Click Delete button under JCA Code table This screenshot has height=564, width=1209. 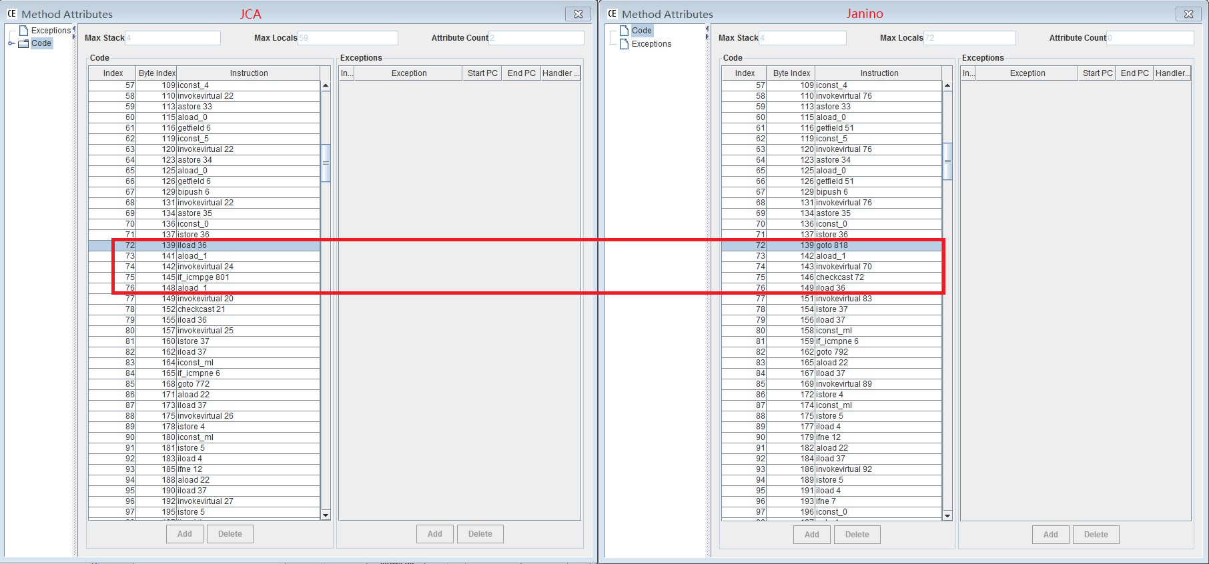[x=230, y=534]
